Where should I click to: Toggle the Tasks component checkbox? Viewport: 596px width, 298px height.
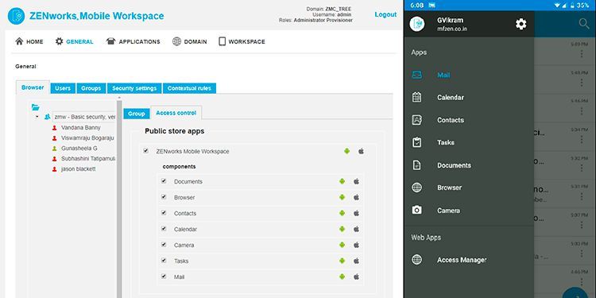(x=164, y=261)
